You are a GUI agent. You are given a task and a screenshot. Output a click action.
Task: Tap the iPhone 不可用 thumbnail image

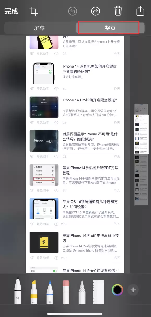[x=44, y=141]
